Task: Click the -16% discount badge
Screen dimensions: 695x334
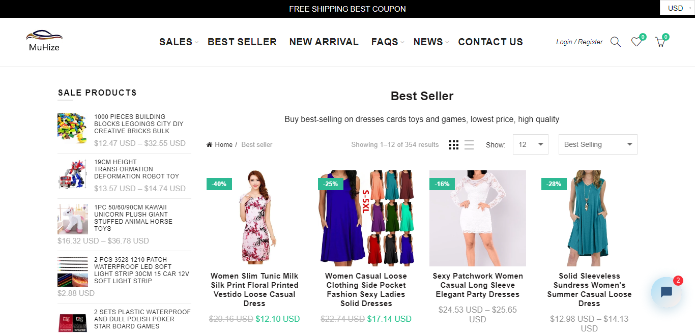Action: click(442, 184)
